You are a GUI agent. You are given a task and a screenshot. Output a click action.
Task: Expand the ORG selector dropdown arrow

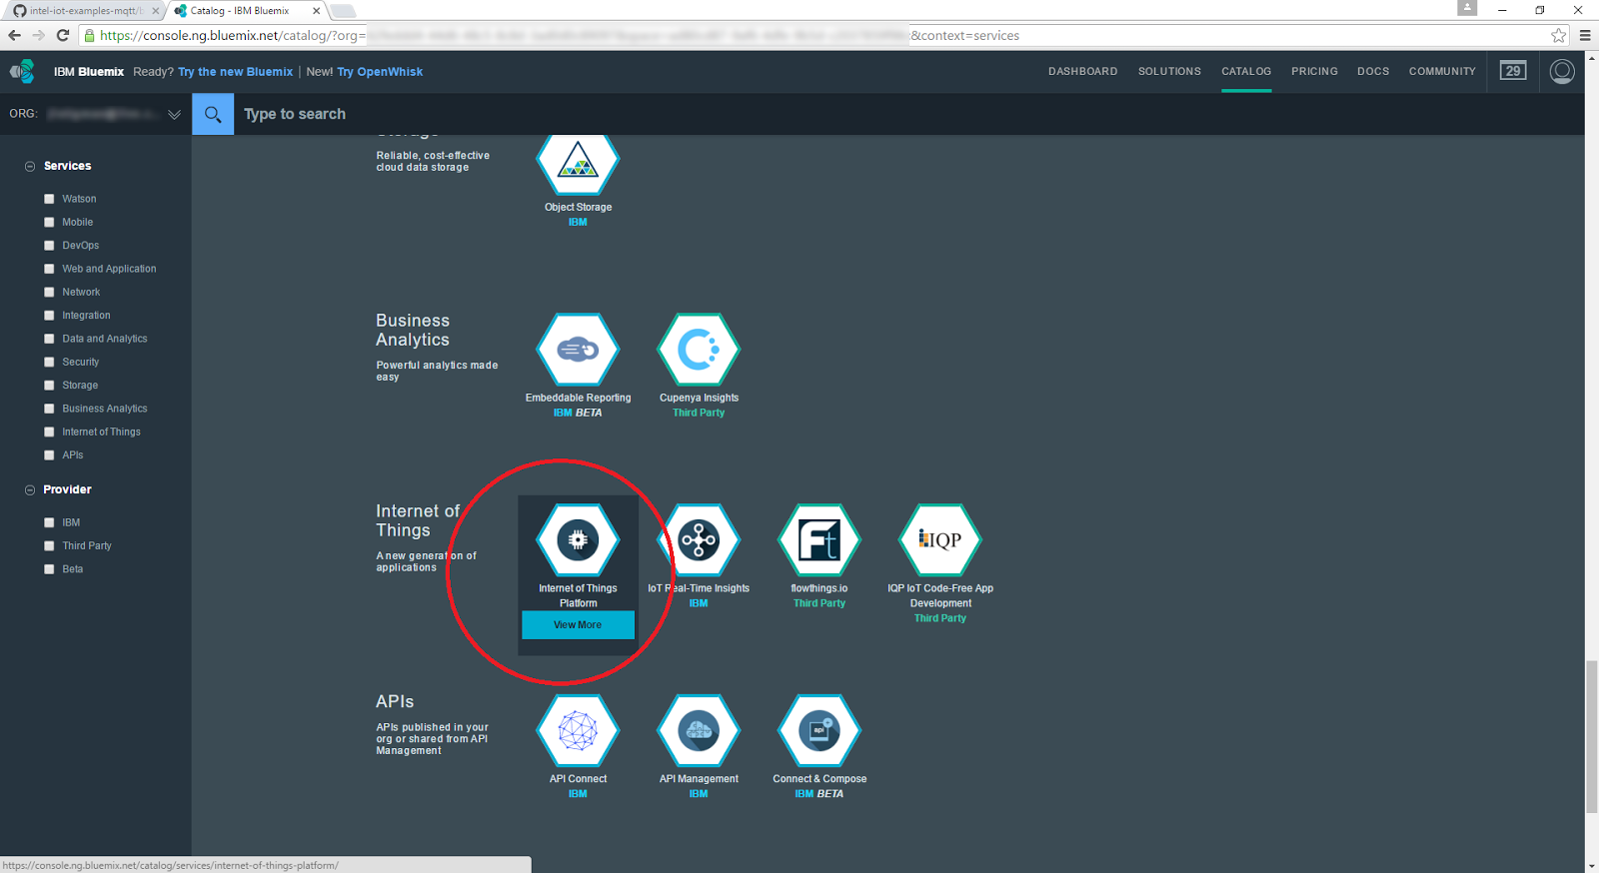175,115
